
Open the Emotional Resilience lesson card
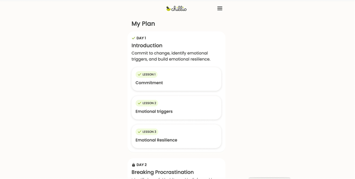coord(176,136)
